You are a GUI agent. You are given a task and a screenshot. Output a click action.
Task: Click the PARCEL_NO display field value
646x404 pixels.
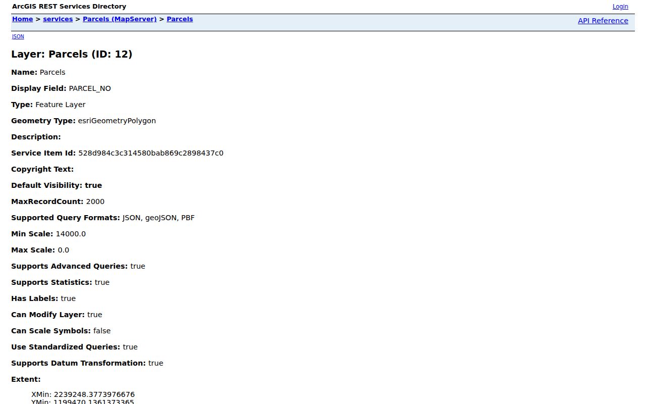pyautogui.click(x=90, y=88)
